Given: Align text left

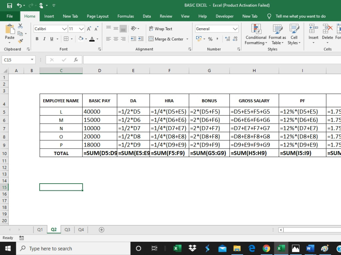Looking at the screenshot, I should pos(108,39).
